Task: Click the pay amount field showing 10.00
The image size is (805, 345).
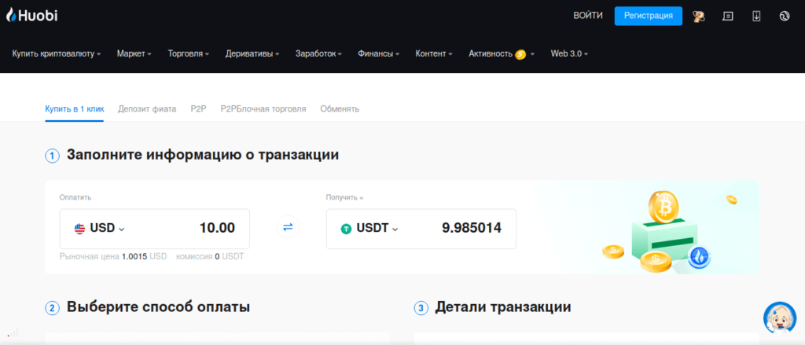Action: pos(217,228)
